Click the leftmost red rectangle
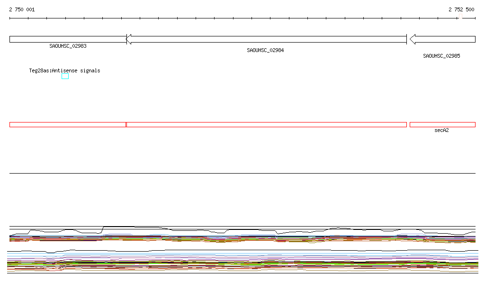This screenshot has height=289, width=485. [68, 125]
